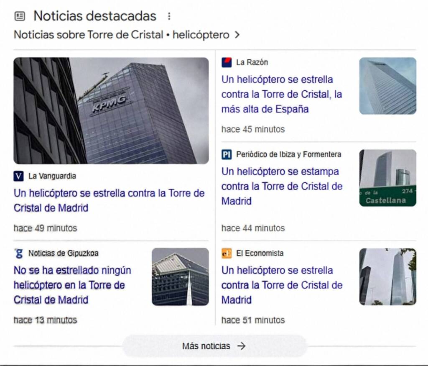Click the 'hace 13 minutos' timestamp
This screenshot has width=428, height=366.
point(45,320)
